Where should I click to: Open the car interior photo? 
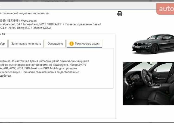pos(148,84)
